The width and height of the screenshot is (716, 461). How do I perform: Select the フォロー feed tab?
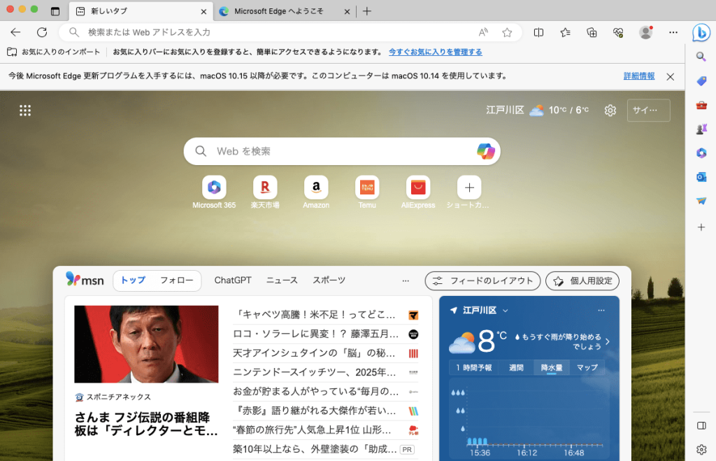pyautogui.click(x=176, y=280)
